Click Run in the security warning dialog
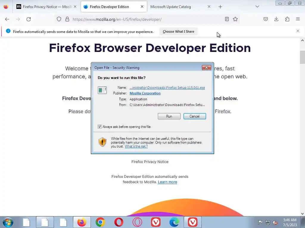The width and height of the screenshot is (305, 228). [169, 116]
